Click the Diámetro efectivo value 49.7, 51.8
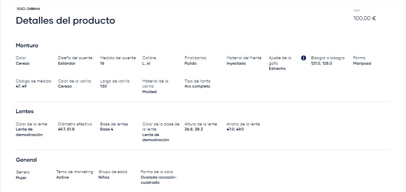Screen dimensions: 406x192 (66, 129)
